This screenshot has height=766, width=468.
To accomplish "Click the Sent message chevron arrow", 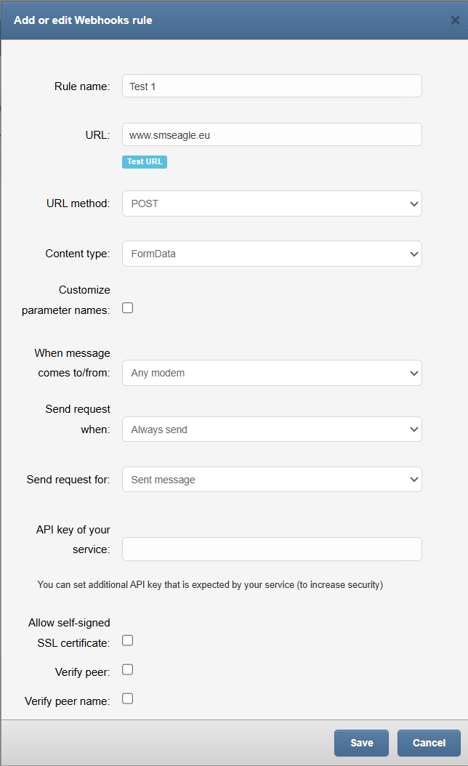I will 413,479.
